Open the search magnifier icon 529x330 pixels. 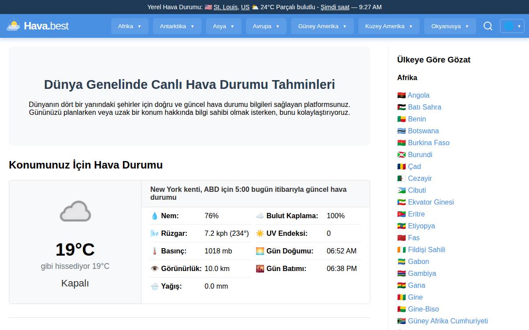tap(488, 26)
